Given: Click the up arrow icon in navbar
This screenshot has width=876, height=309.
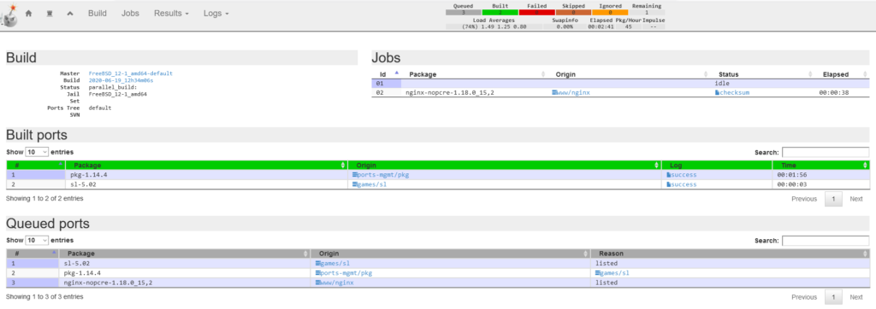Looking at the screenshot, I should pyautogui.click(x=70, y=14).
